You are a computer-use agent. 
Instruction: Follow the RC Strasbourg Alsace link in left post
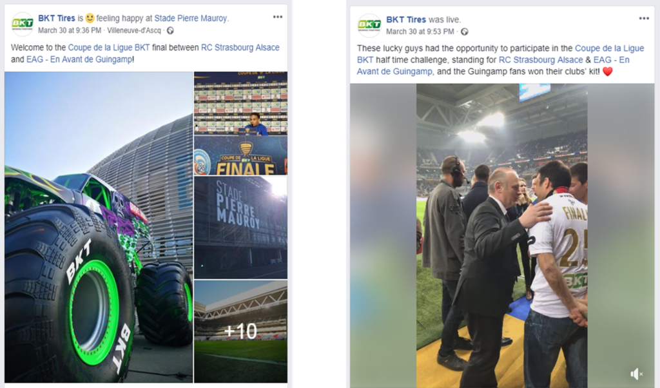(x=240, y=48)
